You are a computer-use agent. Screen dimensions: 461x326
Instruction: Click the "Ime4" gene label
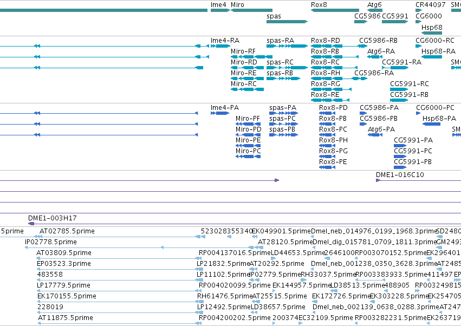coord(218,5)
